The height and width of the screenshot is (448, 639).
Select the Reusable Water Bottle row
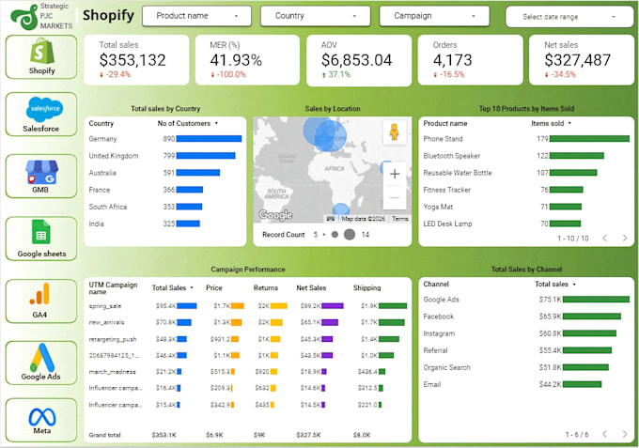pos(526,173)
